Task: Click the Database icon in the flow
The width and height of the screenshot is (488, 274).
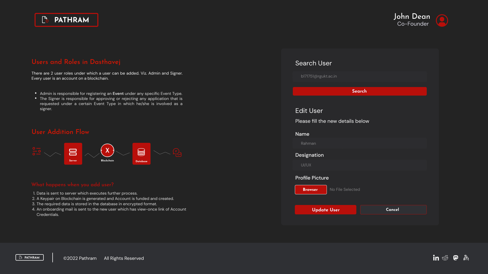Action: tap(141, 153)
